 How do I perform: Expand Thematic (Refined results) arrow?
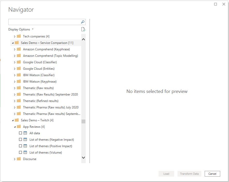15,101
